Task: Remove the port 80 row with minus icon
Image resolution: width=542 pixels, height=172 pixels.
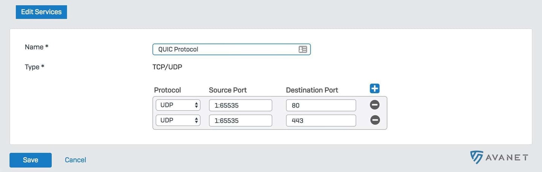Action: tap(375, 105)
